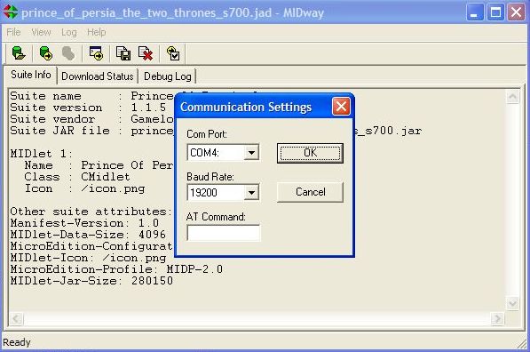Click the 'MIDlet-Jar-Size: 280150' line
The image size is (530, 352).
coord(91,281)
